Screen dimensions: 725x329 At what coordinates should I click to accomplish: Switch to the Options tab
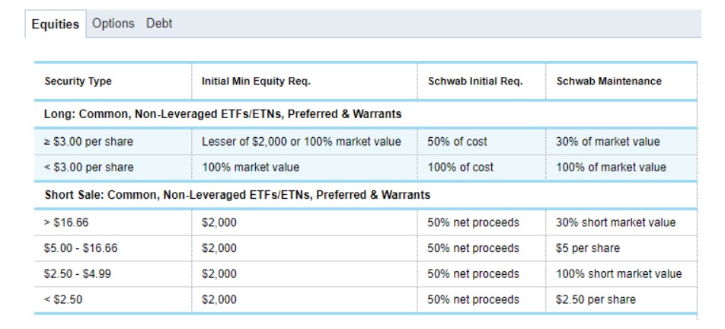pyautogui.click(x=113, y=24)
